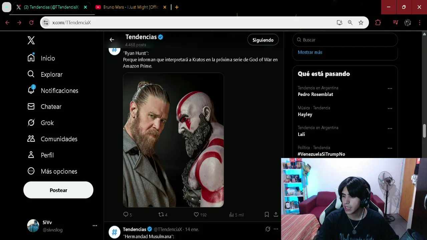Viewport: 427px width, 240px height.
Task: Switch to Bruno Mars YouTube tab
Action: tap(130, 7)
